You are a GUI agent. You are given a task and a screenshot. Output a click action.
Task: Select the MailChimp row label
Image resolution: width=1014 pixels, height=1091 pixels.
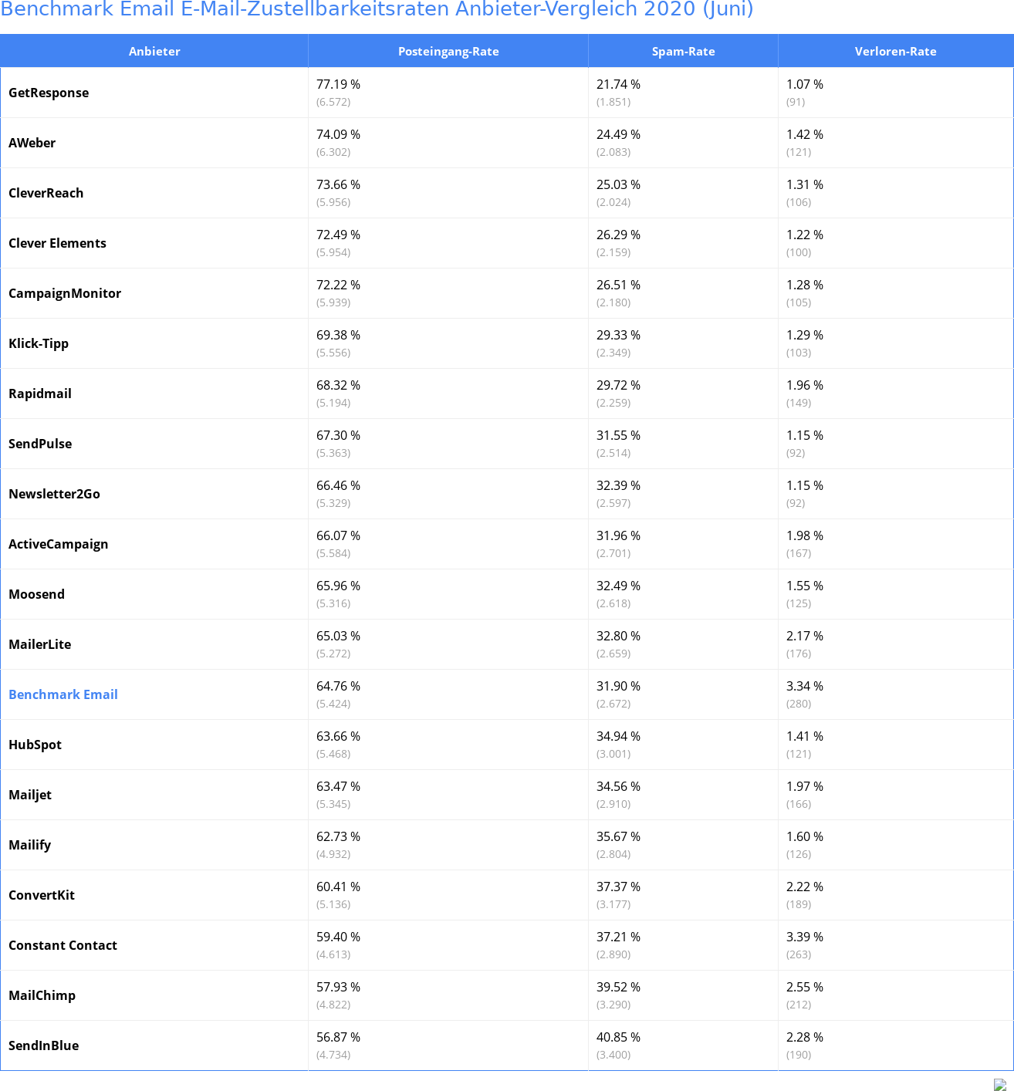42,995
